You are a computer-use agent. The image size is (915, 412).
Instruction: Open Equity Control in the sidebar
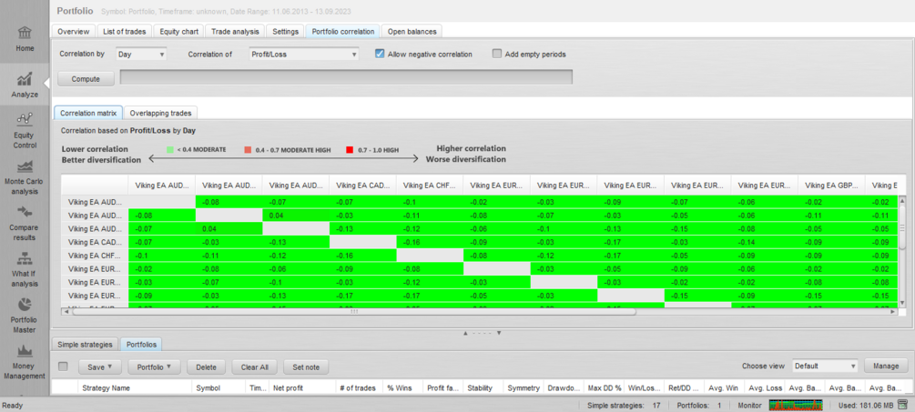tap(25, 132)
